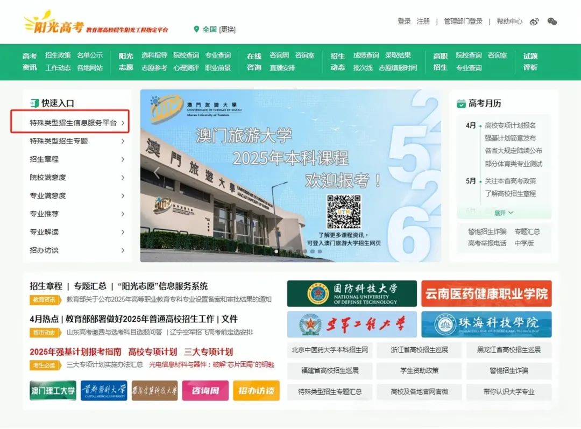Expand 专业满意度 chevron
This screenshot has height=429, width=581.
point(123,195)
